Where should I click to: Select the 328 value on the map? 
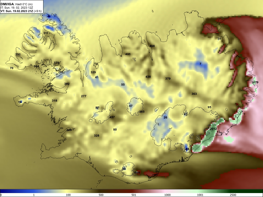pyautogui.click(x=97, y=136)
